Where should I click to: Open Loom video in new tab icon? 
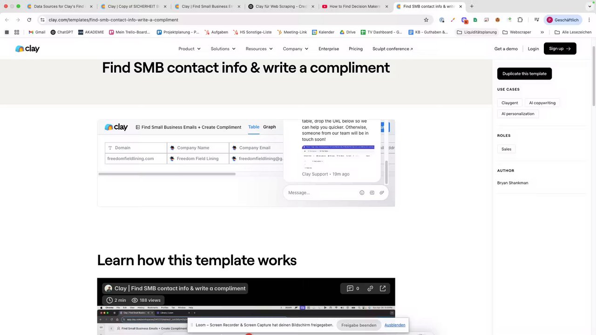(x=383, y=288)
